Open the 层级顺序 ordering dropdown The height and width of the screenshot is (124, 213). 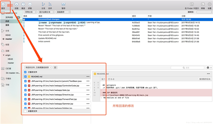coord(63,12)
